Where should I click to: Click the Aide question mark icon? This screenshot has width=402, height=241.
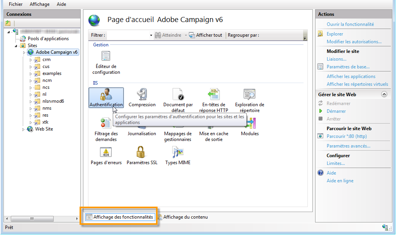(321, 173)
